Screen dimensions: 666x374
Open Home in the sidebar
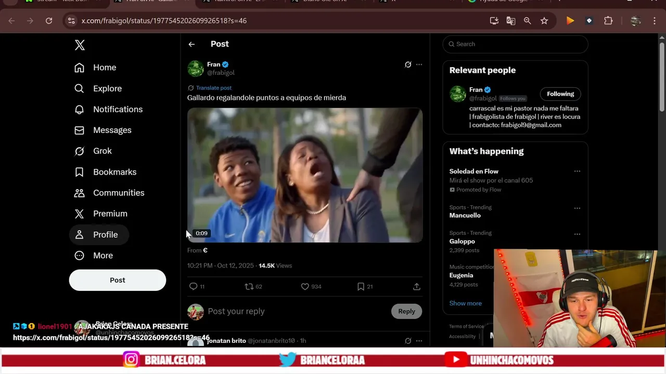(x=95, y=68)
